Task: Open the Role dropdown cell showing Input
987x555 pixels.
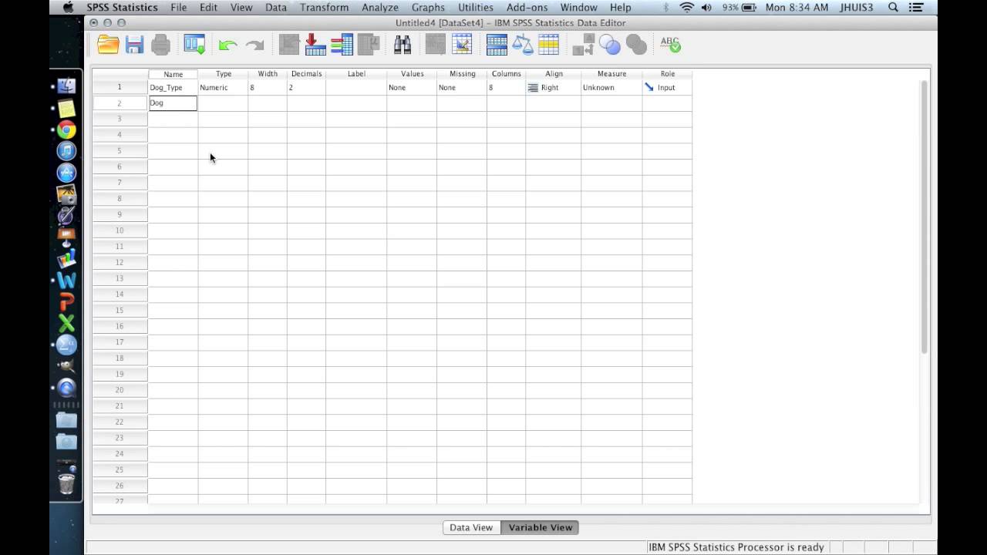Action: [667, 87]
